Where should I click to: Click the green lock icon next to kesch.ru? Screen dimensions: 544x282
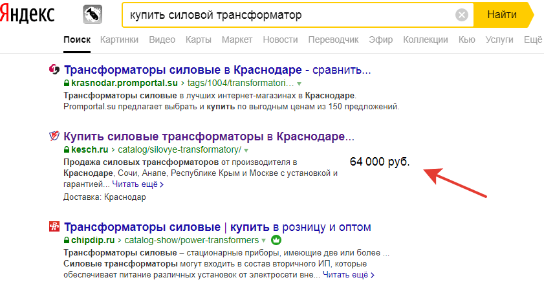[x=67, y=150]
